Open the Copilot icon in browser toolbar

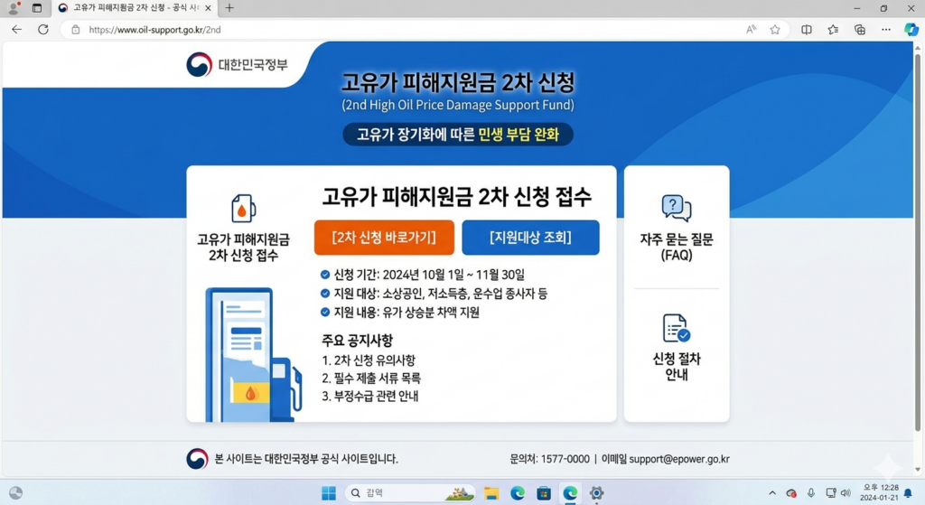[911, 30]
